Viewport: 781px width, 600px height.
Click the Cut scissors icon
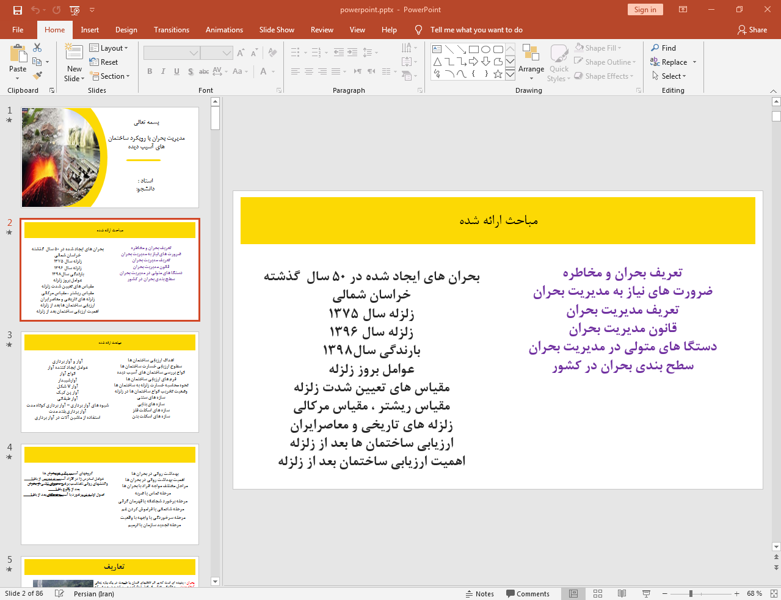tap(37, 48)
